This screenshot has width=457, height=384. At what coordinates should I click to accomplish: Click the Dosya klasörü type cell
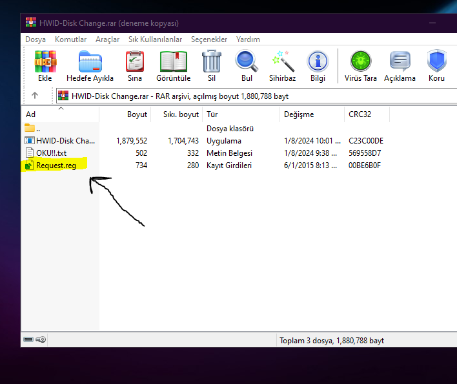(x=230, y=129)
